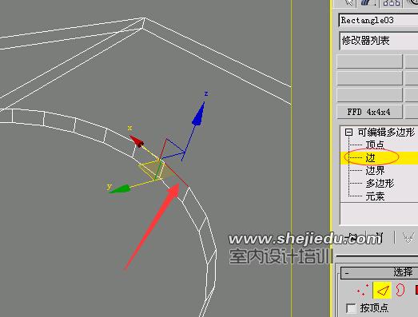Select the Border sub-object icon
Screen dimensions: 418x317
[400, 290]
